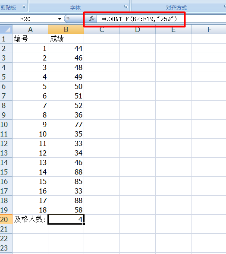
Task: Expand the Name Box dropdown arrow
Action: 60,19
